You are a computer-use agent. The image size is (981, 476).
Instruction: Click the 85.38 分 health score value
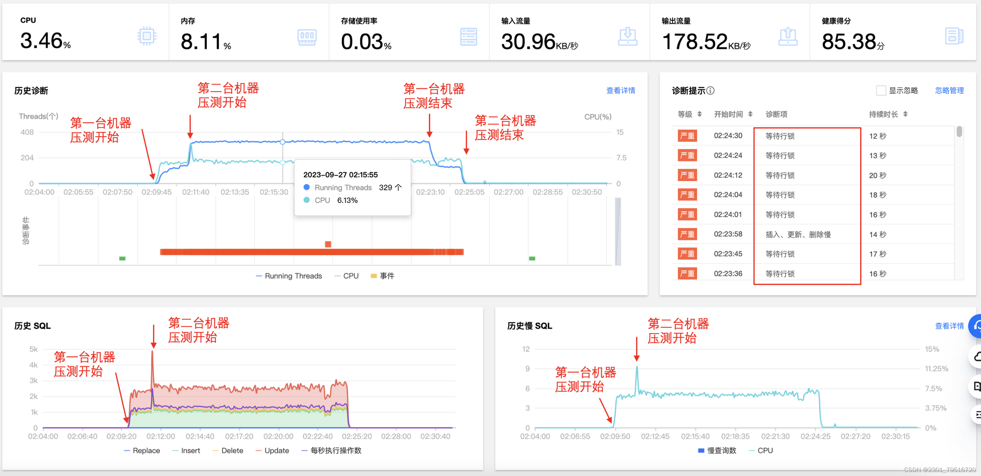(x=853, y=41)
